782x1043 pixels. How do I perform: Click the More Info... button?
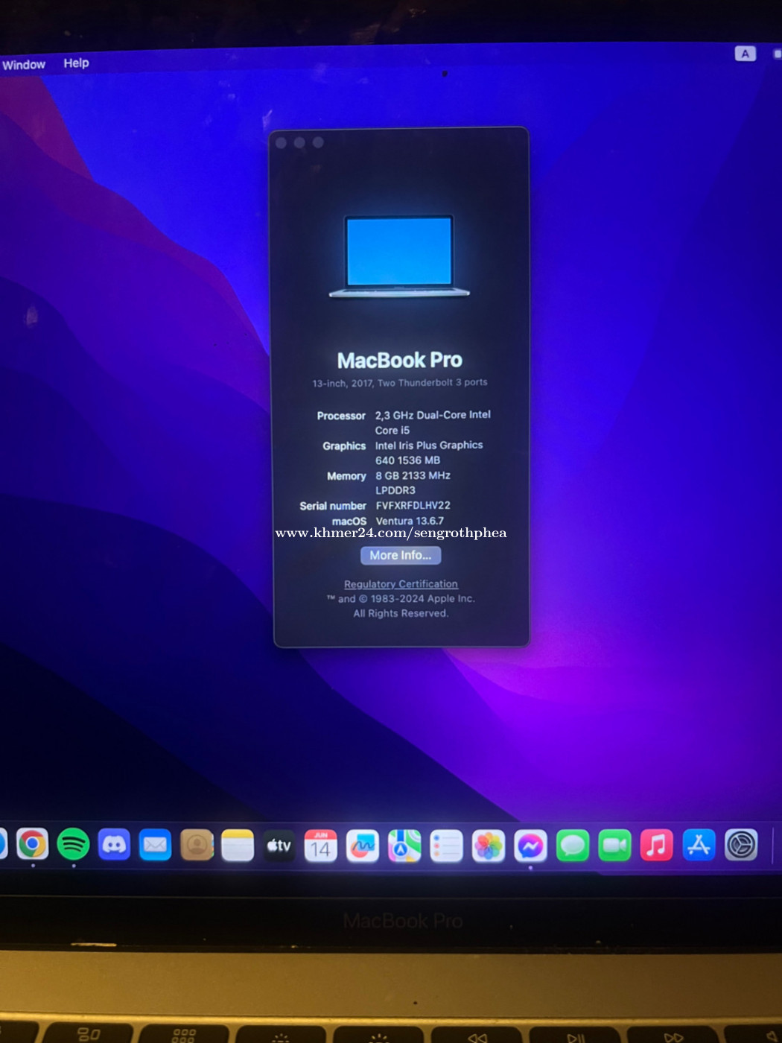(401, 555)
